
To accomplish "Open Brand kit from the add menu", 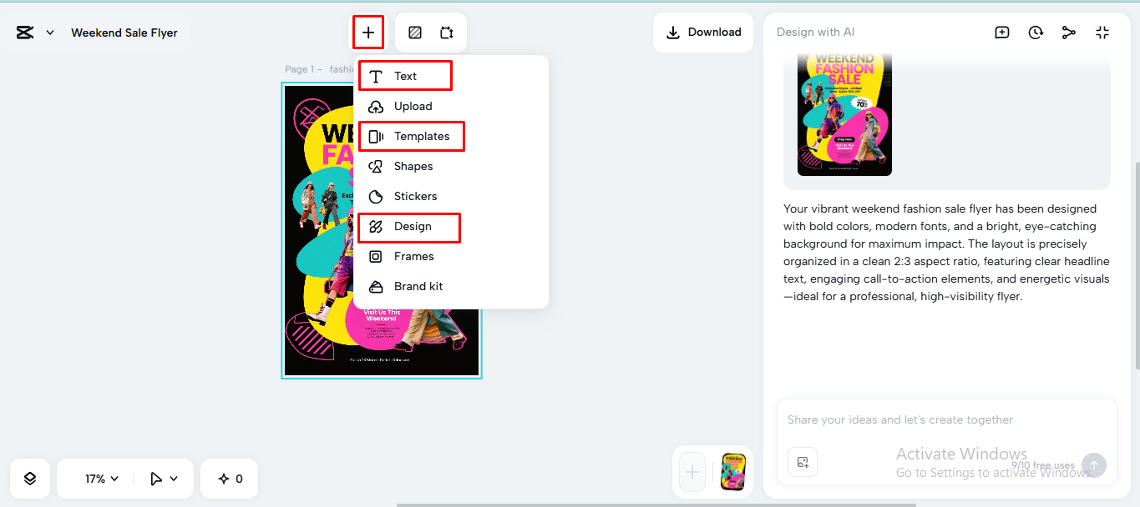I will tap(417, 286).
